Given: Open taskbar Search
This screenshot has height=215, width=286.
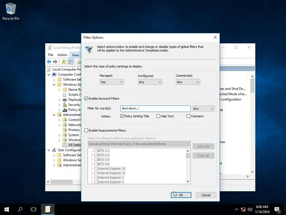Looking at the screenshot, I should pyautogui.click(x=20, y=209).
